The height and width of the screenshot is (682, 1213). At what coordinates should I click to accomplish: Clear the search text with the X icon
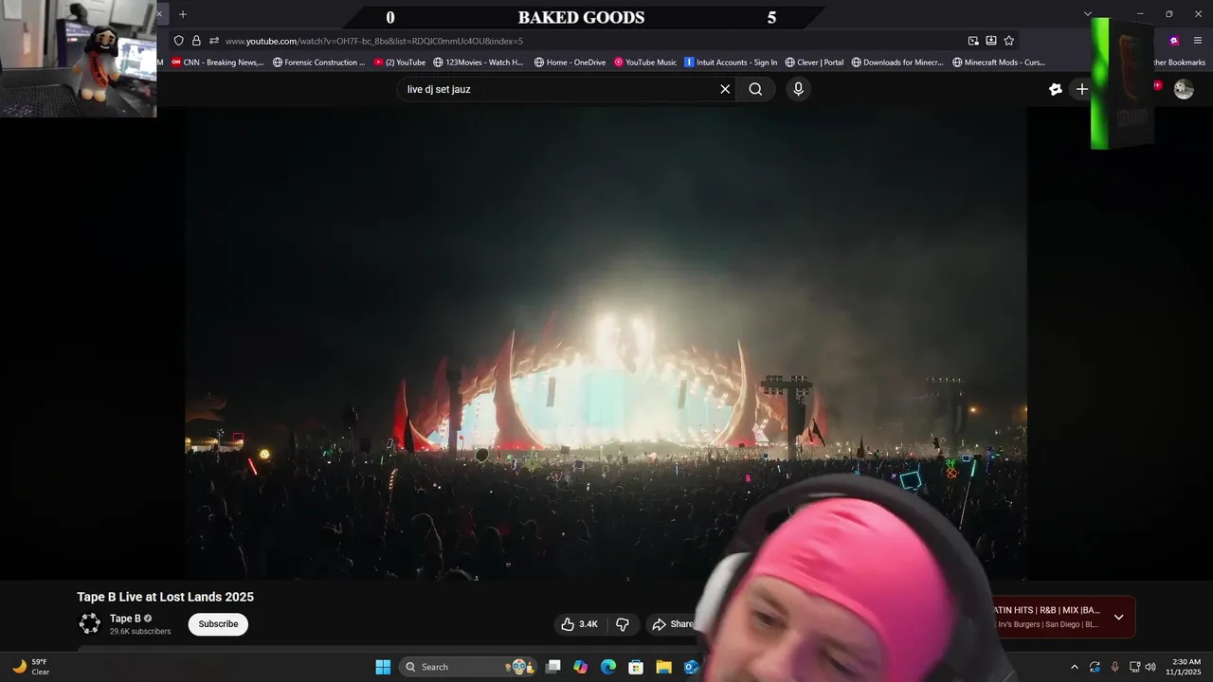point(725,89)
